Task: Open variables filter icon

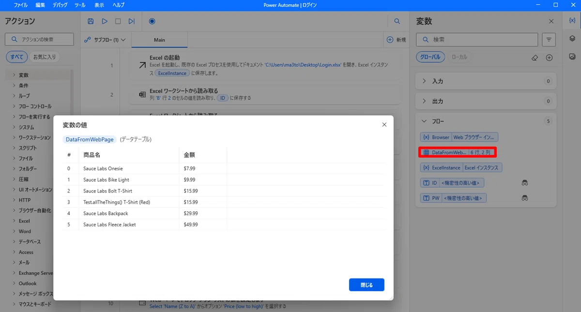Action: click(549, 40)
